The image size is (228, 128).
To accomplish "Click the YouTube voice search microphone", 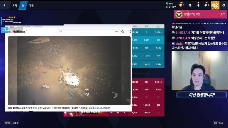I will [130, 31].
